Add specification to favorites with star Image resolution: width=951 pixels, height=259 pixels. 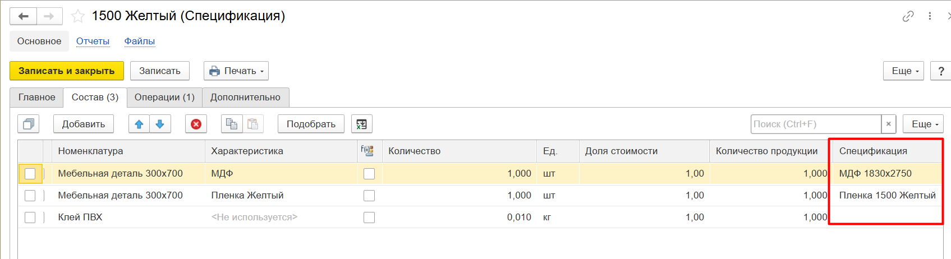[78, 16]
